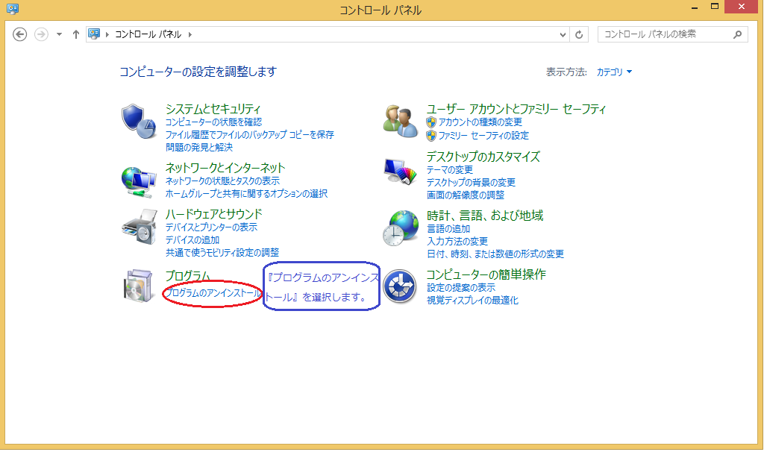Click the プログラムのアンインストール link

[x=213, y=294]
